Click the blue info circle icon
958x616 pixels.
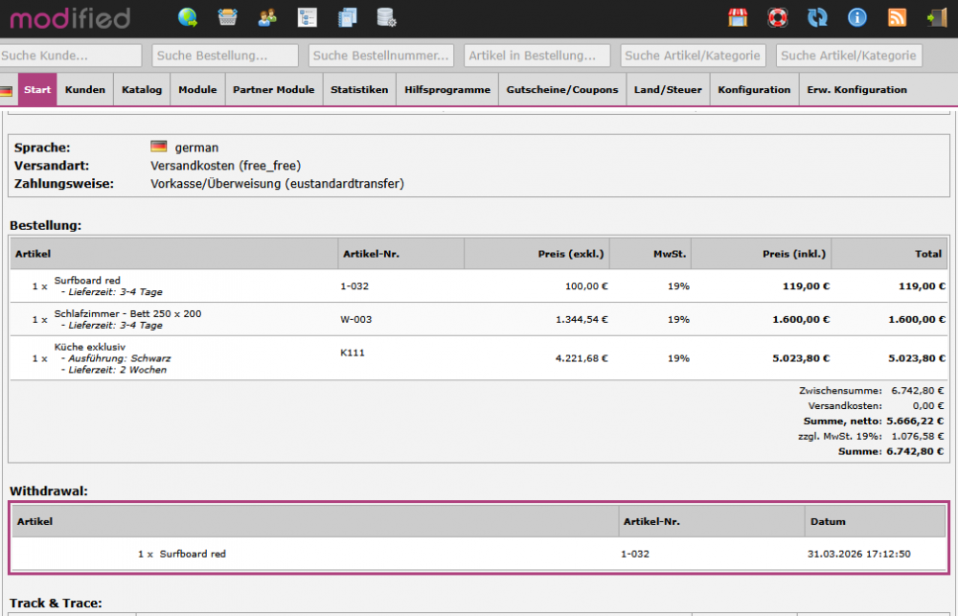click(857, 17)
